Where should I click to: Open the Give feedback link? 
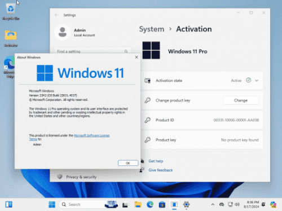click(161, 170)
